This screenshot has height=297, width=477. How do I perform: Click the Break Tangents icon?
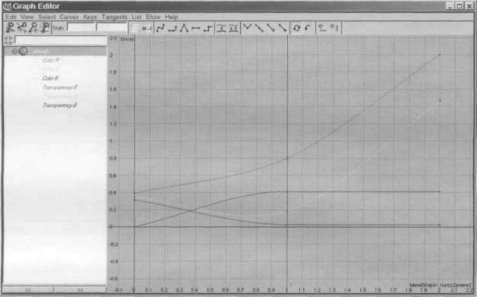coord(248,28)
